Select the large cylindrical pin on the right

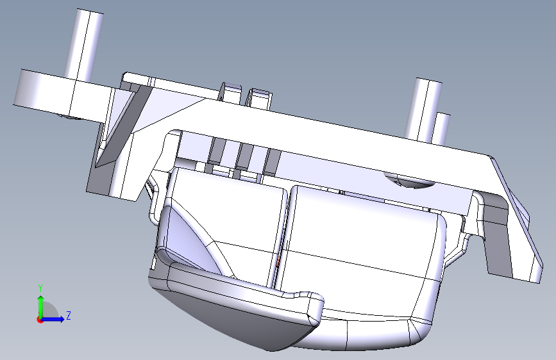tap(423, 110)
